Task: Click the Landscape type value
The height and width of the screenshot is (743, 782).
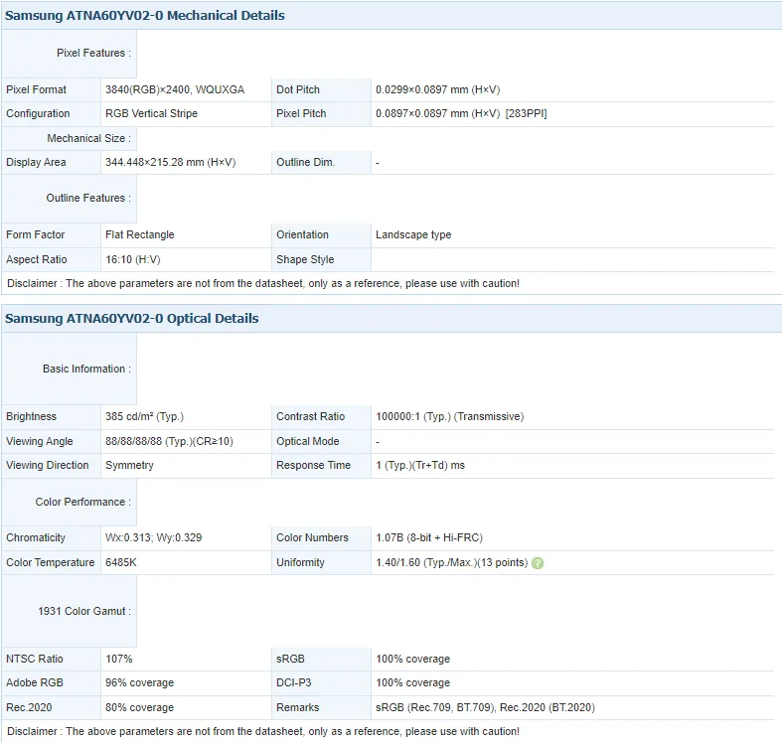Action: click(413, 234)
